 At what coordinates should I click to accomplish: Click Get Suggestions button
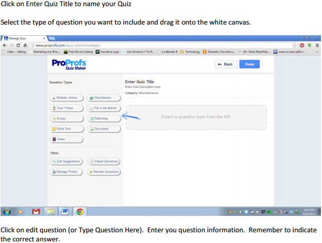[66, 161]
